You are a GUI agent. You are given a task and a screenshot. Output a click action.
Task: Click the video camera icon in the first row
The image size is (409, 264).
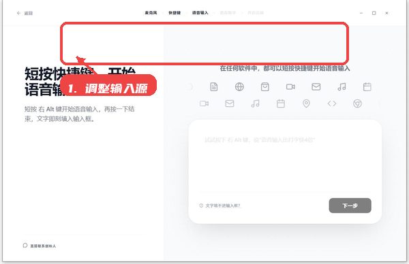tap(290, 86)
